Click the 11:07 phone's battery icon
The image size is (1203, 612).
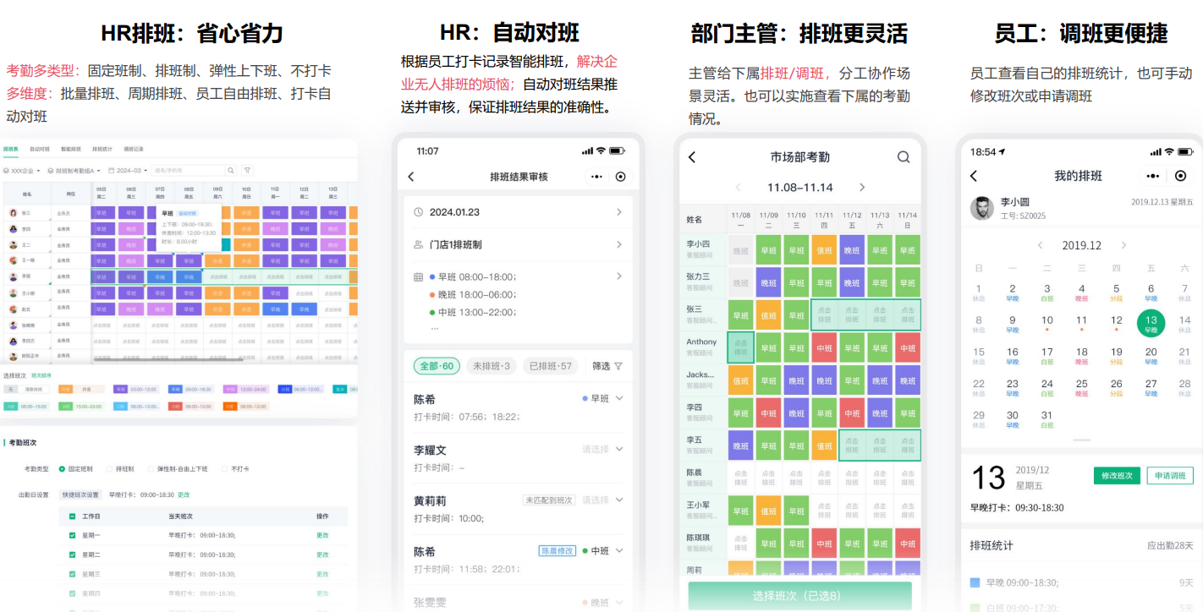618,151
